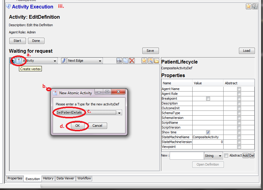Click the Start button
263x190 pixels.
[x=17, y=41]
